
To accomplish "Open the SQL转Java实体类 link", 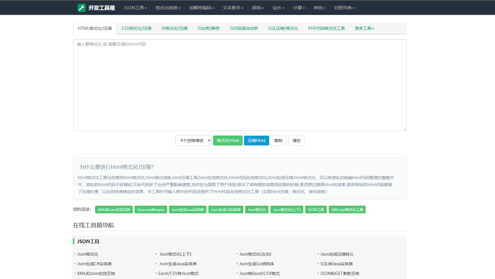I will click(337, 264).
